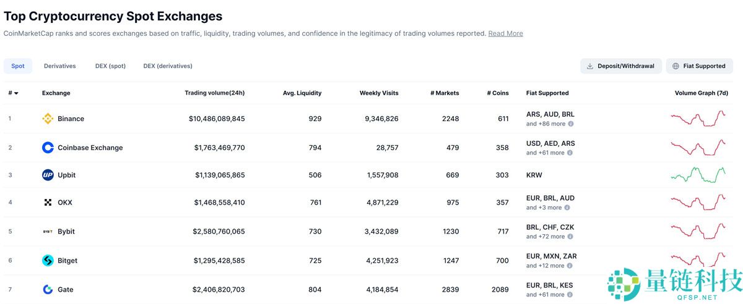Click the Fiat Supported filter button
The height and width of the screenshot is (304, 743).
[699, 66]
